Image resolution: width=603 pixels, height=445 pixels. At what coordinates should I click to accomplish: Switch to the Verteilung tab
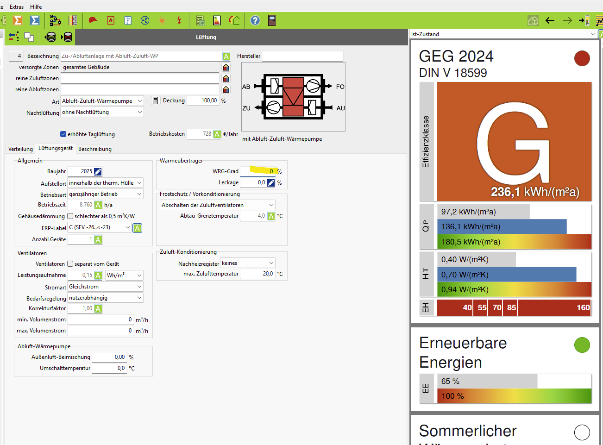(20, 149)
